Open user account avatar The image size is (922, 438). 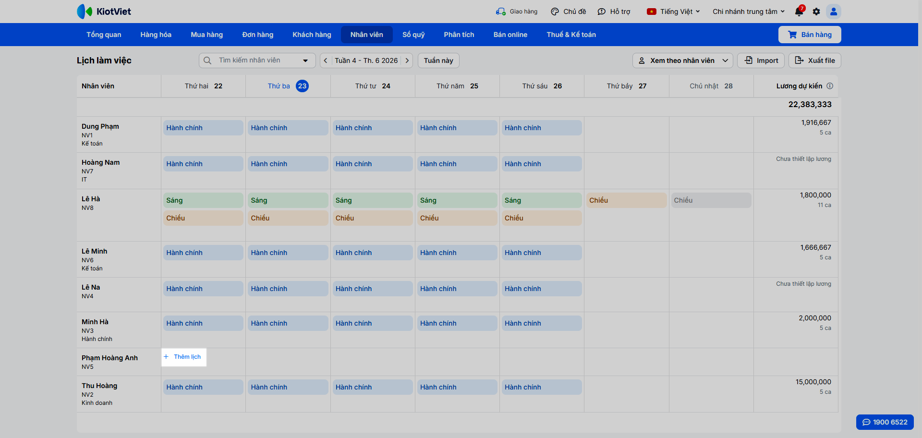[x=834, y=12]
